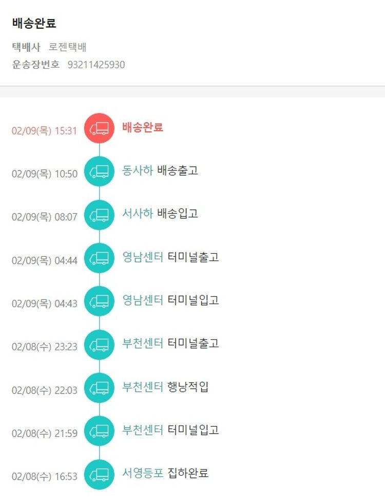Image resolution: width=385 pixels, height=504 pixels.
Task: Click the 02/09(목) 04:44 timestamp
Action: point(44,260)
